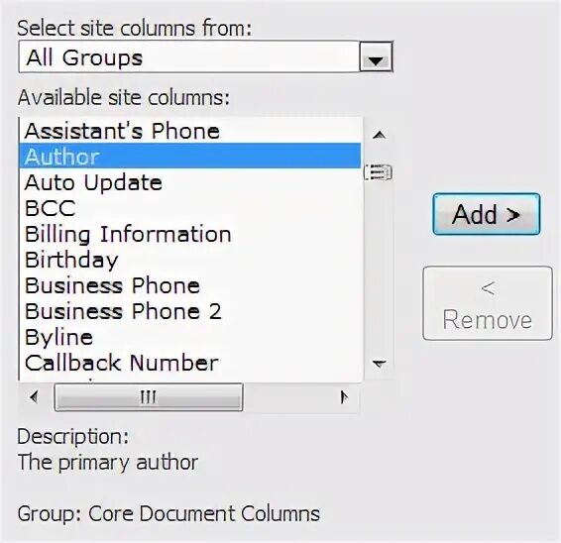Image resolution: width=561 pixels, height=543 pixels.
Task: Select the Billing Information column
Action: coord(190,234)
